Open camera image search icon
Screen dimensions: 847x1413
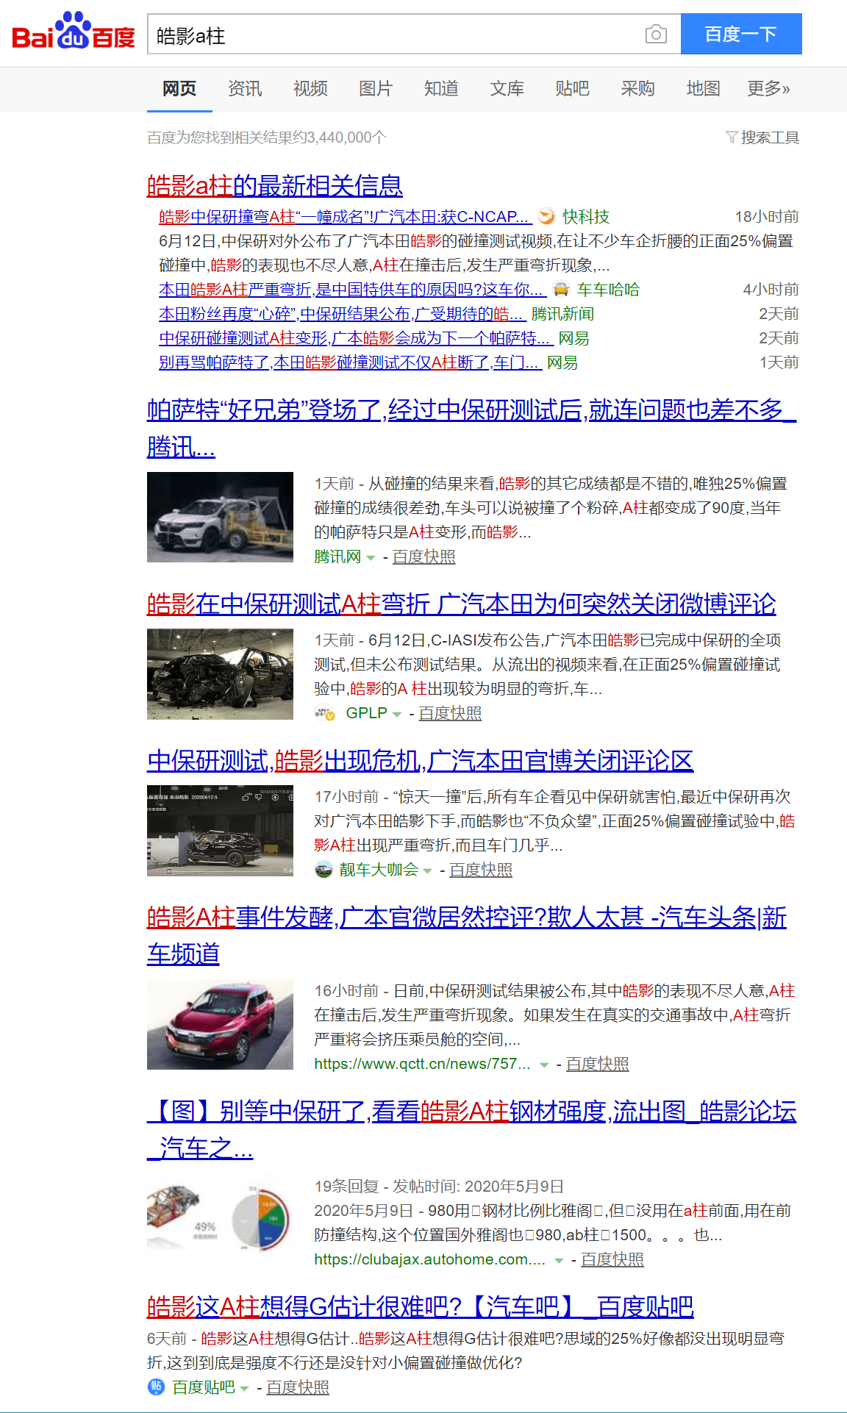click(656, 34)
